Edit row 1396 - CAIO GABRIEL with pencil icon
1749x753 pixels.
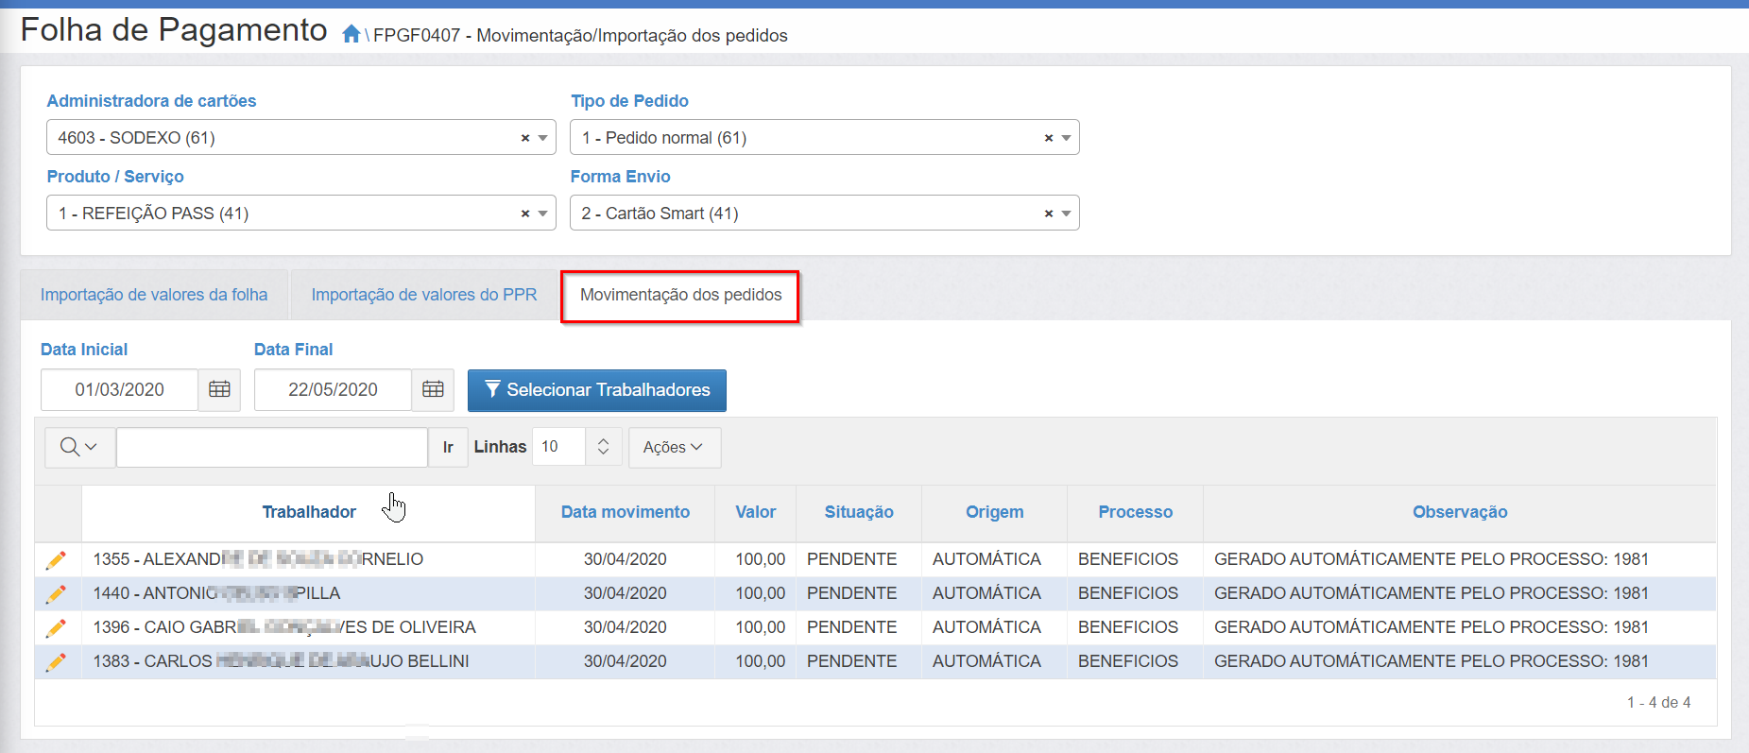[x=56, y=627]
